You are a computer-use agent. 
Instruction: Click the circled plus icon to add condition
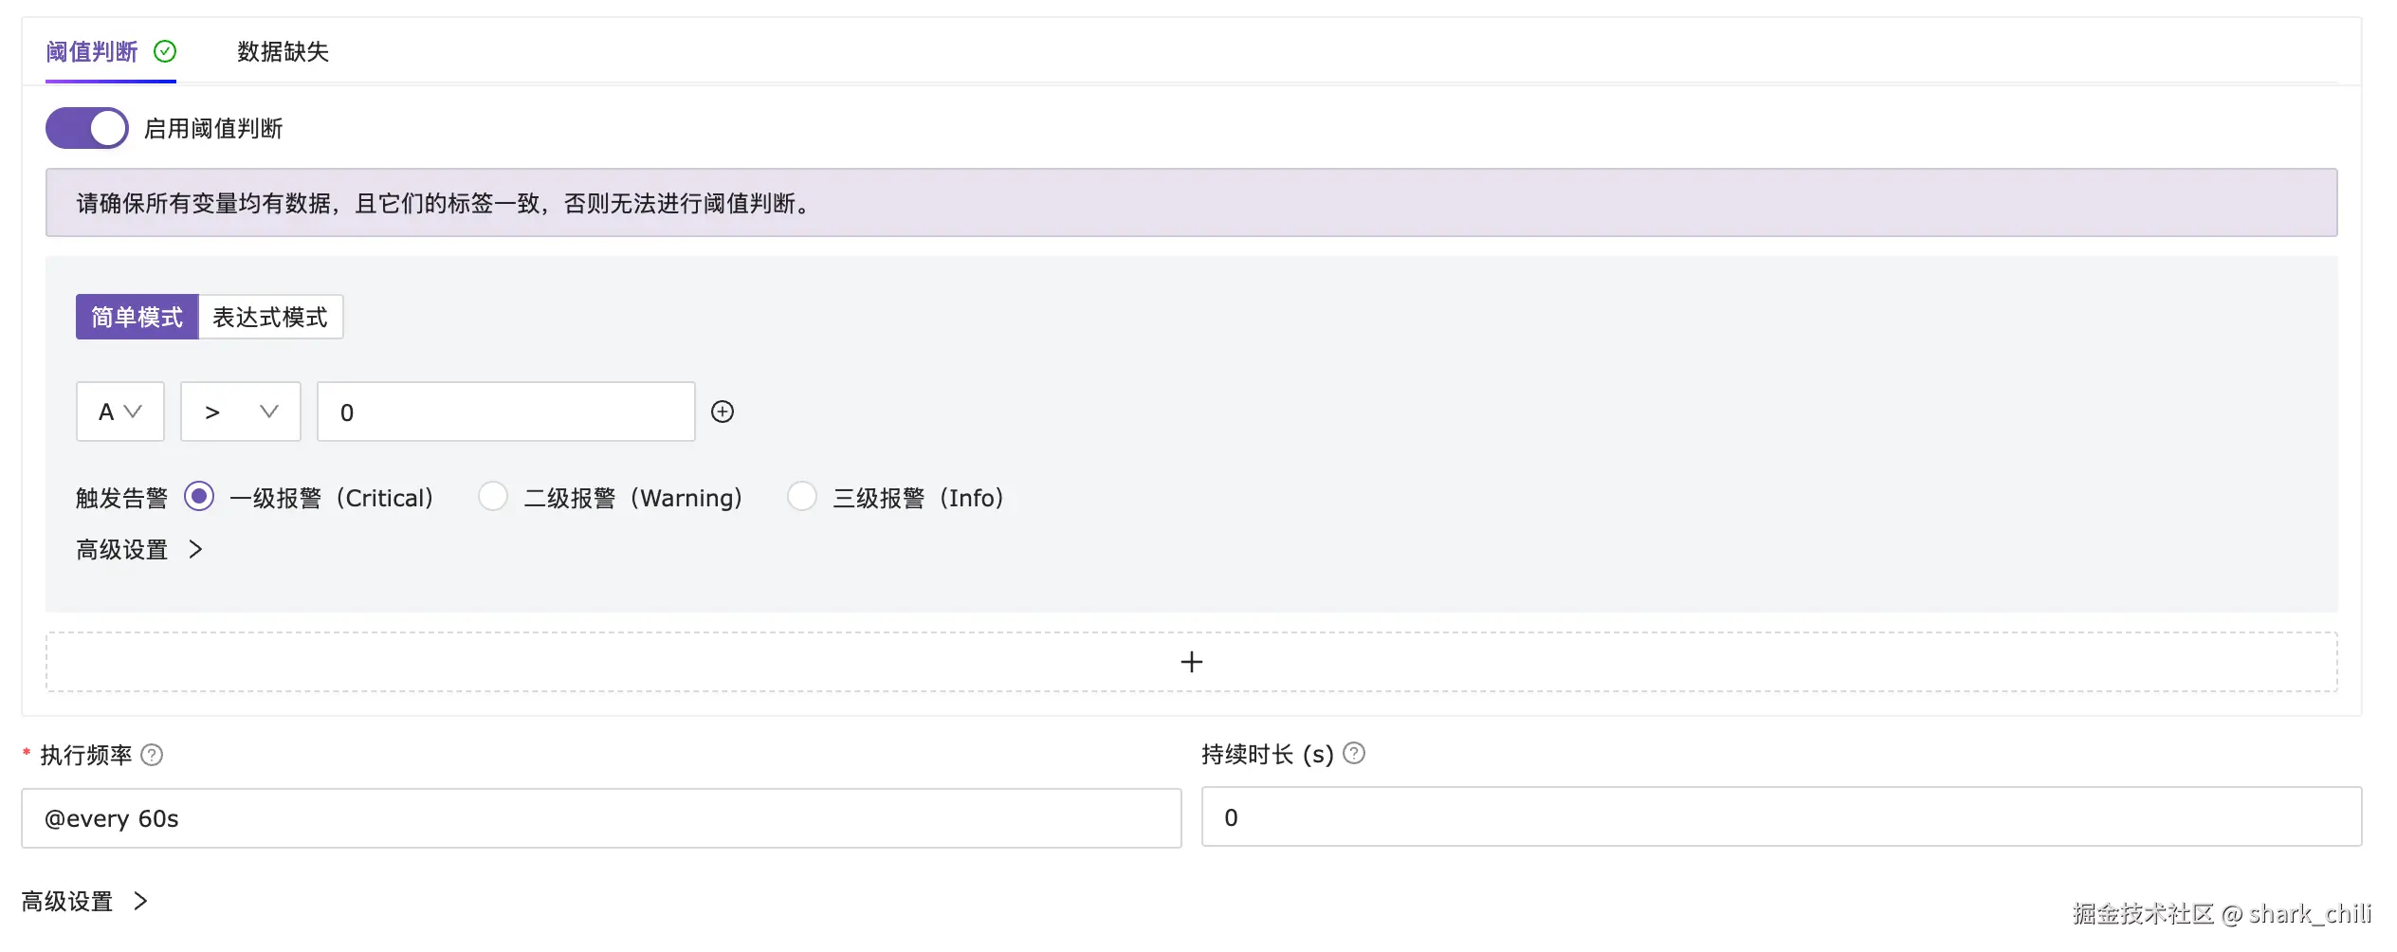(723, 412)
